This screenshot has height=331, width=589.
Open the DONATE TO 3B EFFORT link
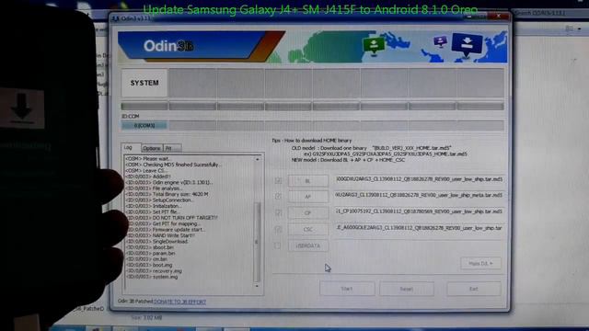(x=180, y=302)
